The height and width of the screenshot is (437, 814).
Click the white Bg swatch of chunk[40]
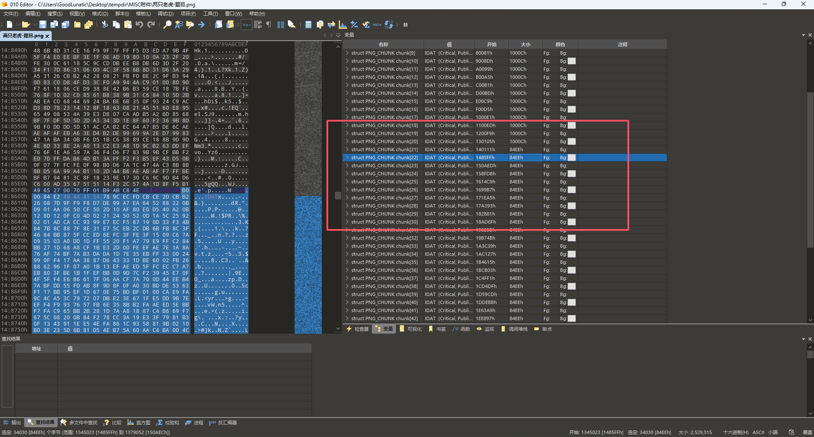point(572,302)
